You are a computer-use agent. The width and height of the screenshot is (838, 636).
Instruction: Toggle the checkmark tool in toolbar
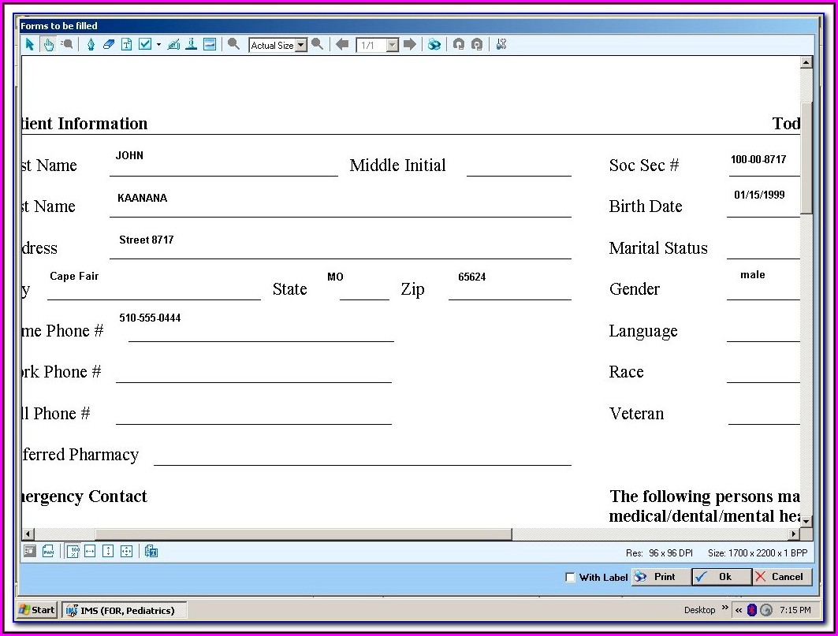tap(145, 45)
